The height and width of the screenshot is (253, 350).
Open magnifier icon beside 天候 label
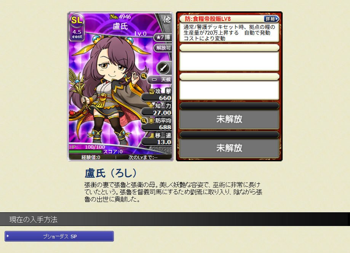pyautogui.click(x=144, y=76)
